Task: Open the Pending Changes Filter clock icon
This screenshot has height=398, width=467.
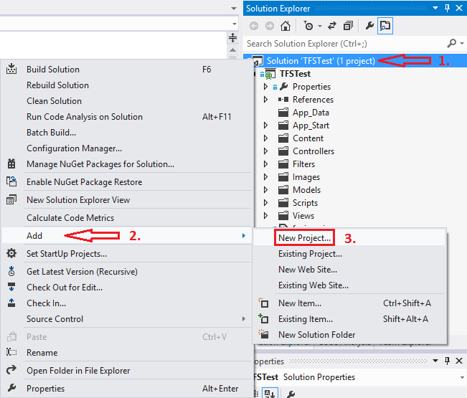Action: (x=308, y=26)
